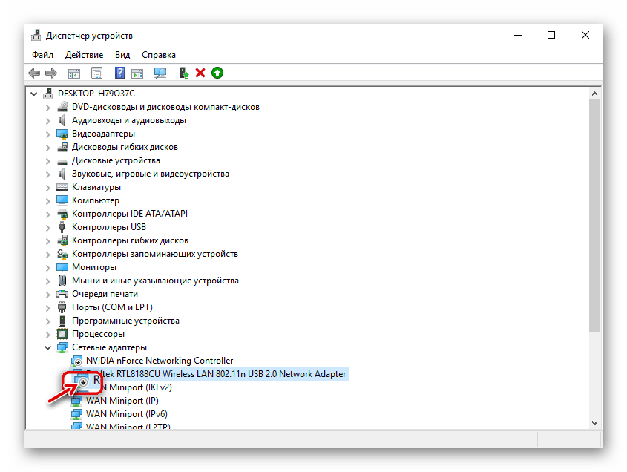627x472 pixels.
Task: Maximize the Диспетчер устройств window
Action: (x=551, y=35)
